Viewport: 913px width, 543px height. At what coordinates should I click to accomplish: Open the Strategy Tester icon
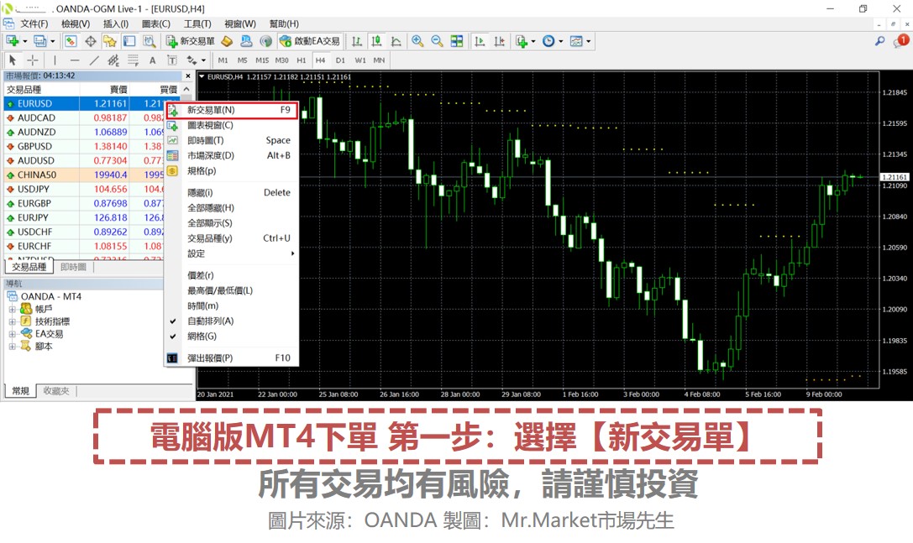(149, 41)
